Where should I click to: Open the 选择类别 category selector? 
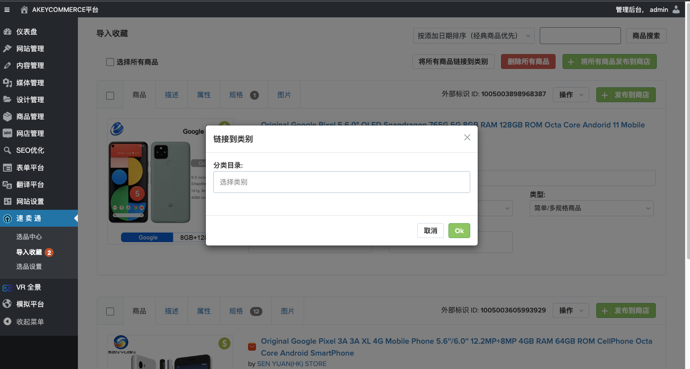tap(341, 182)
